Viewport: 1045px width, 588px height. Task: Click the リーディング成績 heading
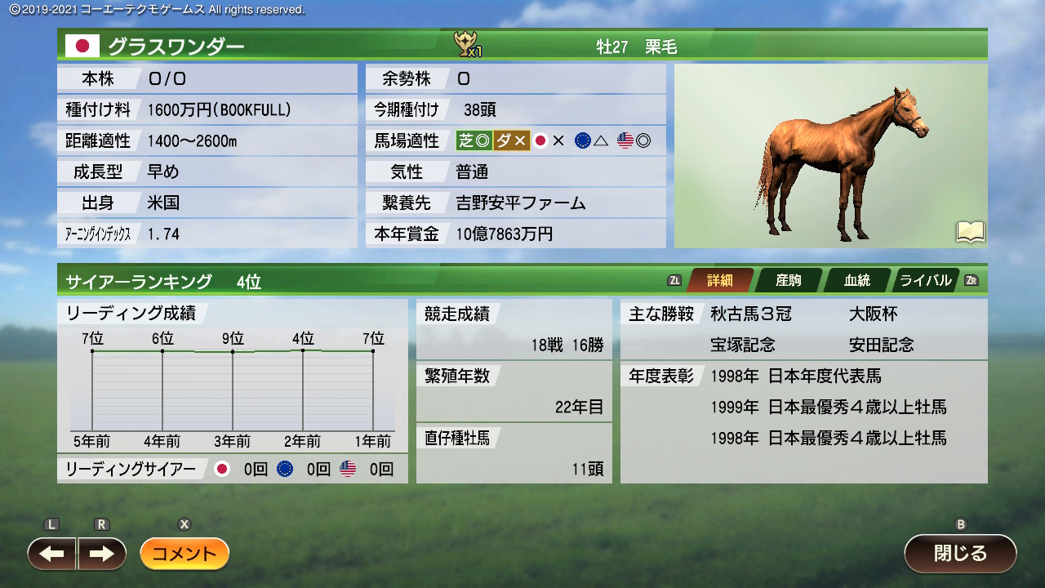[x=131, y=313]
